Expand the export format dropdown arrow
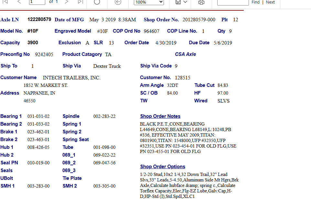Viewport: 311px width, 205px height. (x=185, y=2)
